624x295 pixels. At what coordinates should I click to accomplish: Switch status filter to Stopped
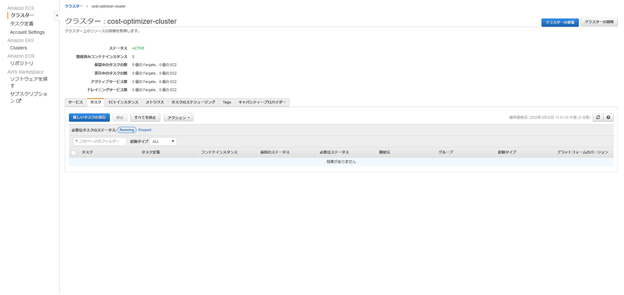pyautogui.click(x=145, y=130)
